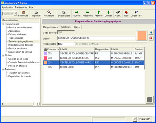The width and height of the screenshot is (156, 123).
Task: Select row SECTEUR TOULOUSE SUD
Action: click(94, 58)
